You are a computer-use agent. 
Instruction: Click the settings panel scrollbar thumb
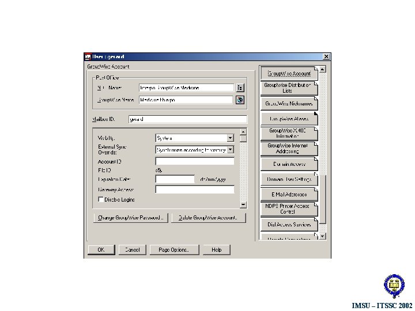[x=243, y=138]
